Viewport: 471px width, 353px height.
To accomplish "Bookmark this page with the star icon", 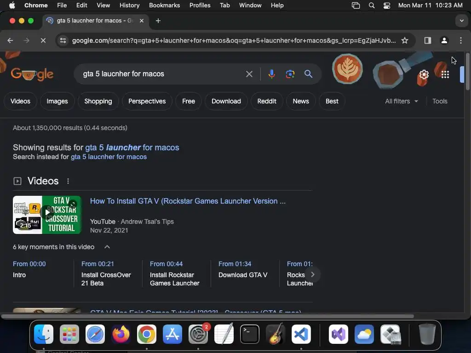I will (x=405, y=40).
